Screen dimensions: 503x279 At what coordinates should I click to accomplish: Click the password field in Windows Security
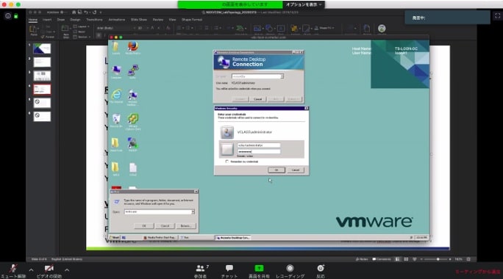(259, 151)
